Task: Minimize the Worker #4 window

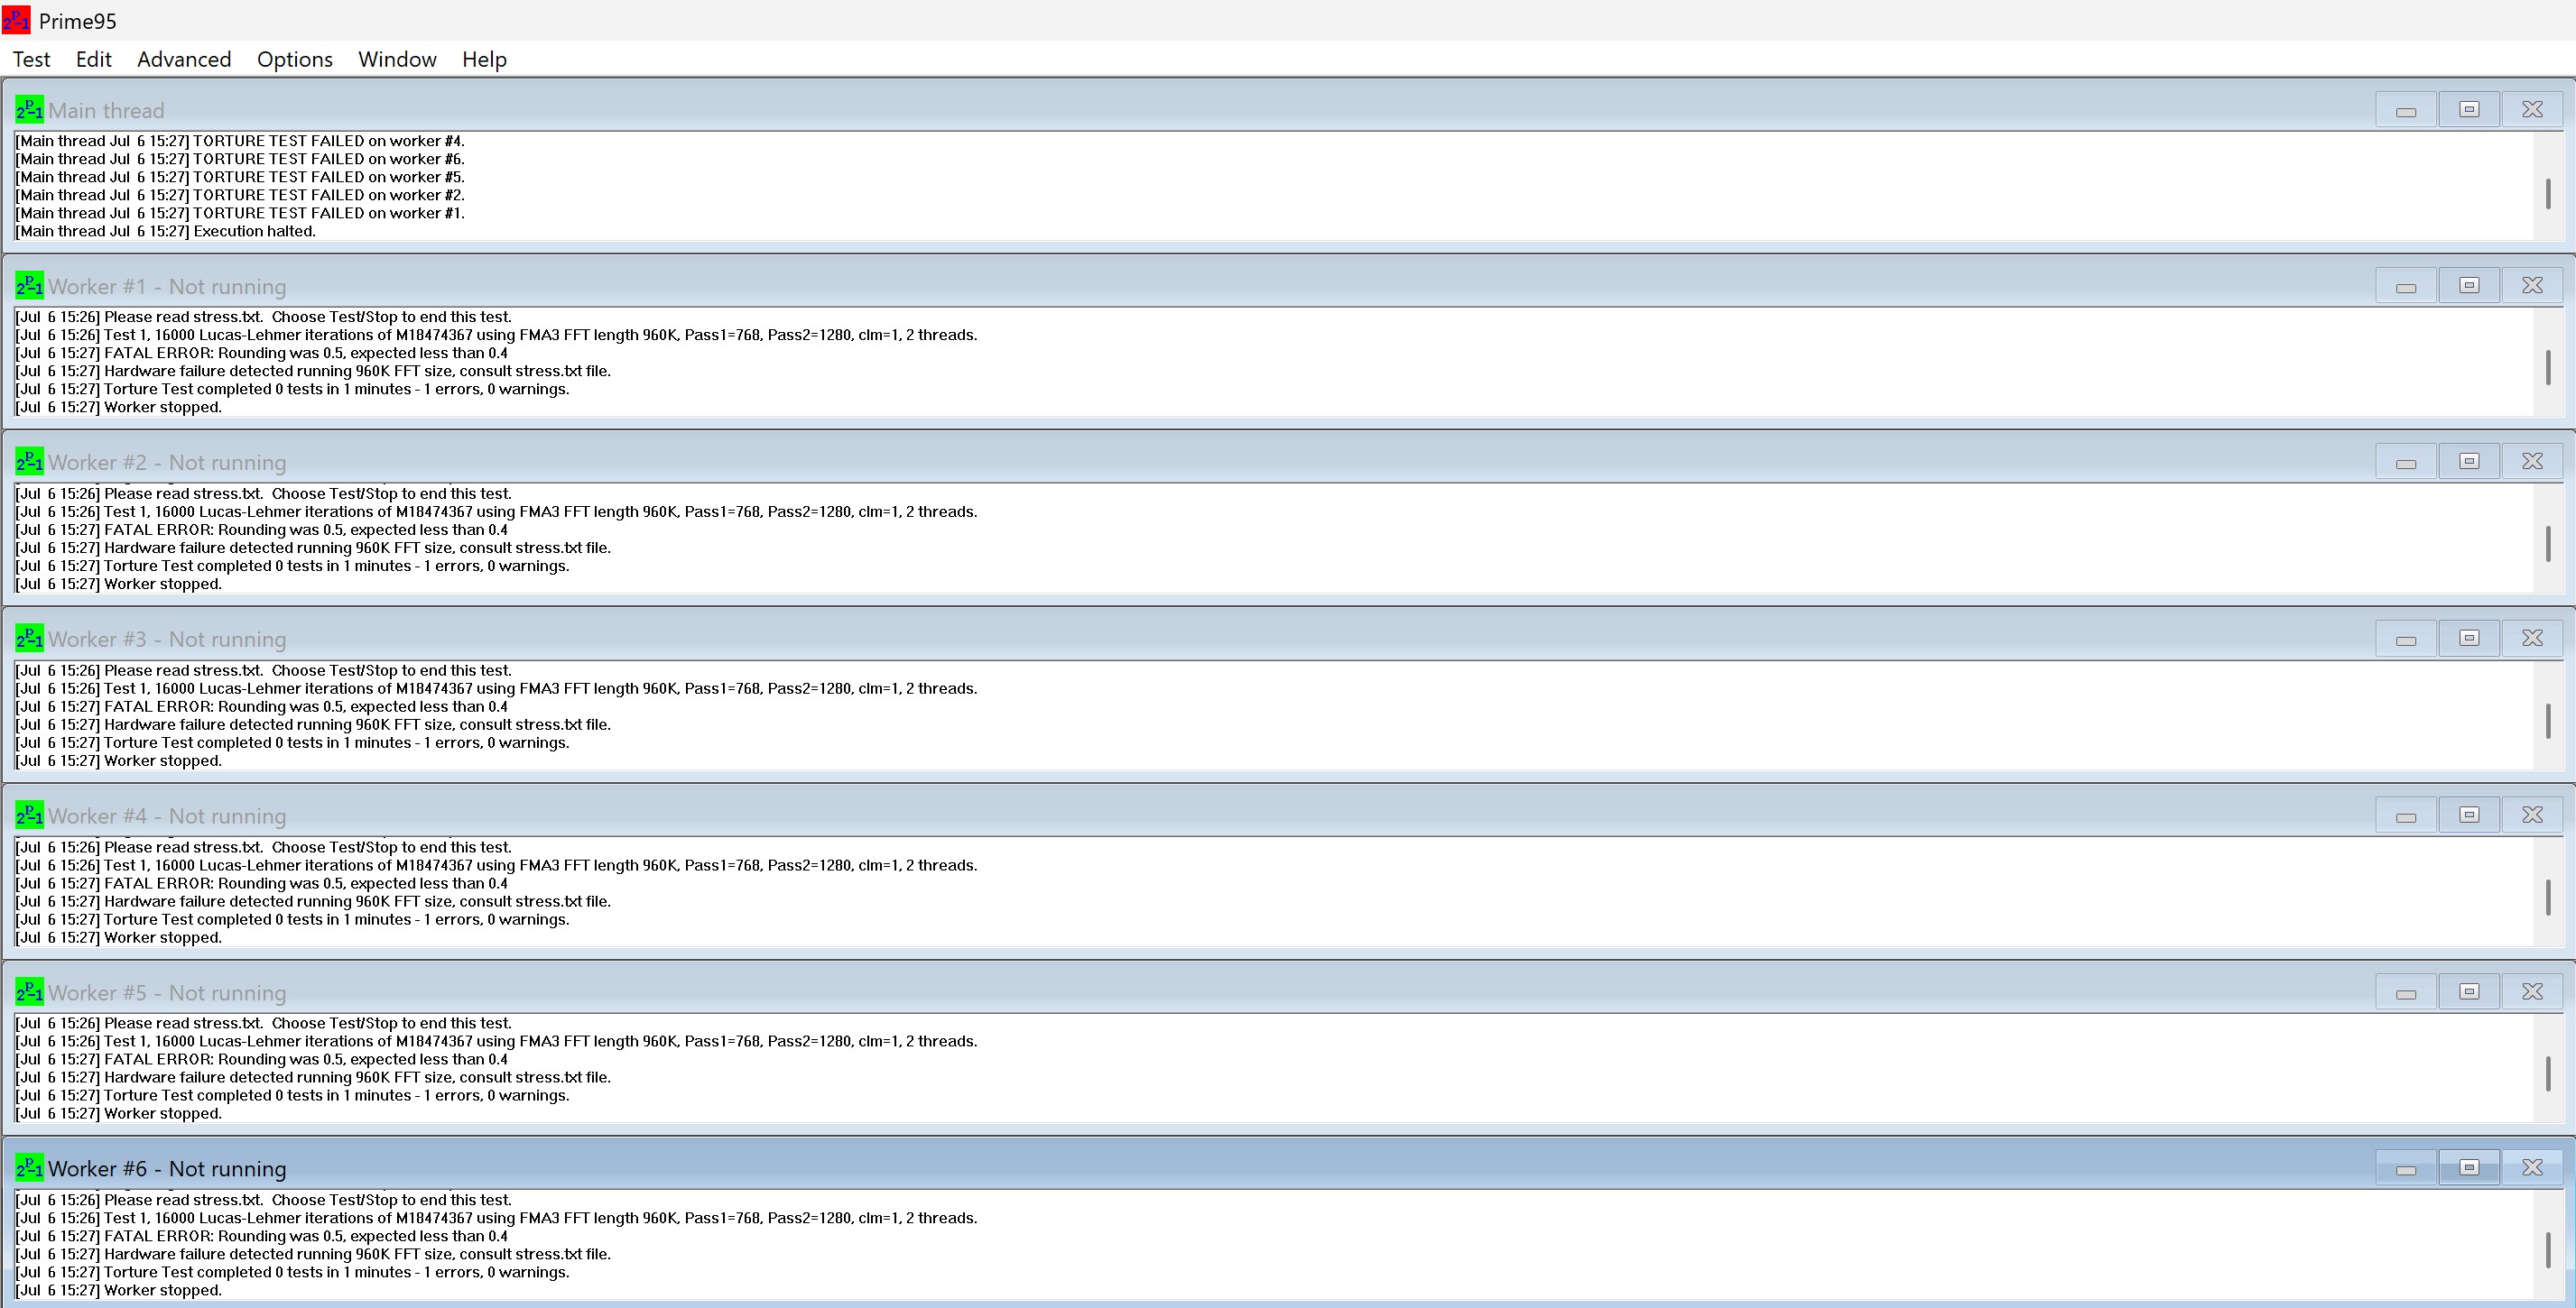Action: pos(2406,815)
